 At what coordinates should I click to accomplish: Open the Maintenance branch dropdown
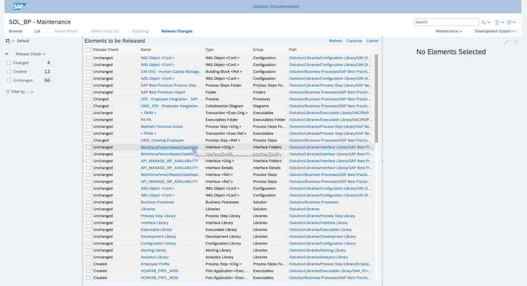tap(448, 32)
